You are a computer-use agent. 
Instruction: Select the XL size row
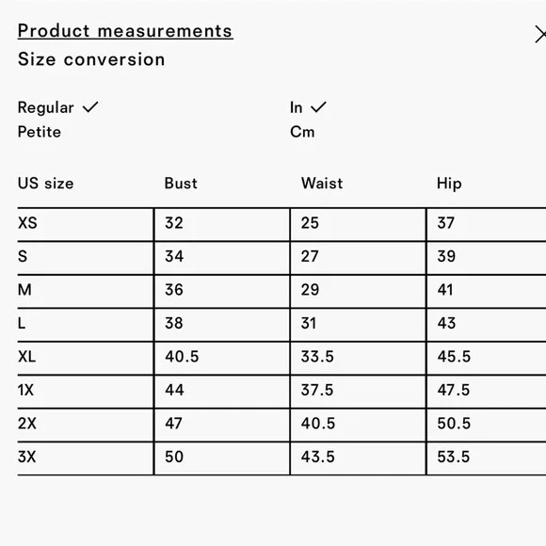coord(281,359)
